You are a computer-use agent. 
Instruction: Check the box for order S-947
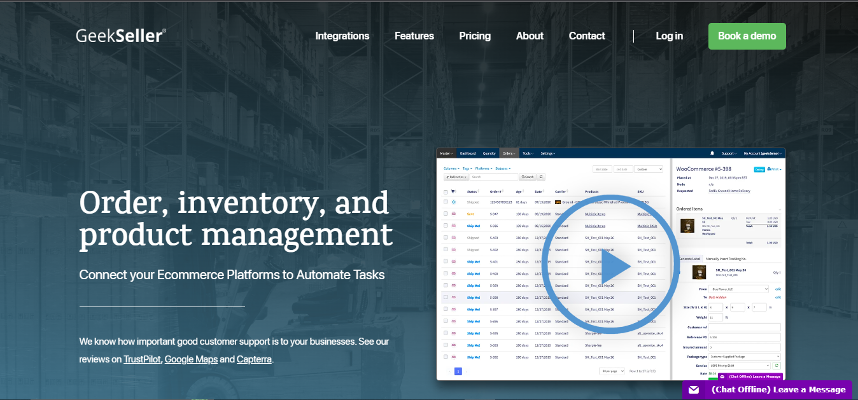(x=445, y=214)
